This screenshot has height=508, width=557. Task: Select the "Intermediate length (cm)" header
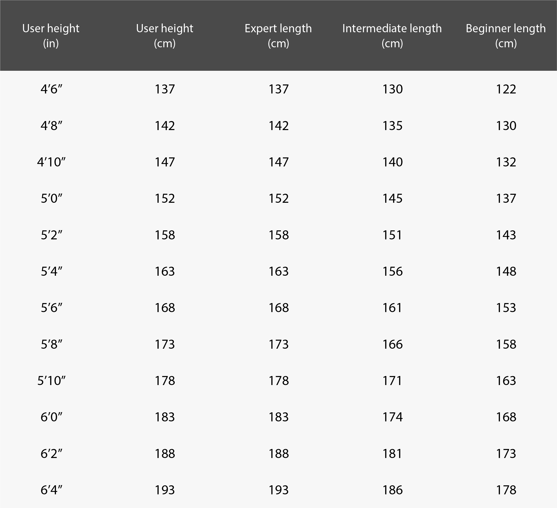[x=392, y=36]
